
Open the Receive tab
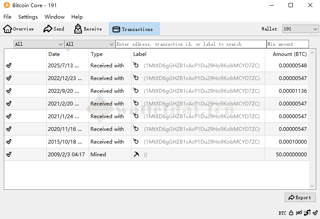88,29
